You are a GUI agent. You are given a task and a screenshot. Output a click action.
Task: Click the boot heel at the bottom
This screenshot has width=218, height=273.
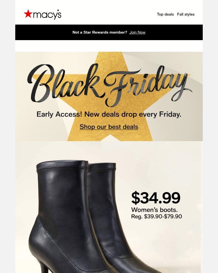(44, 266)
